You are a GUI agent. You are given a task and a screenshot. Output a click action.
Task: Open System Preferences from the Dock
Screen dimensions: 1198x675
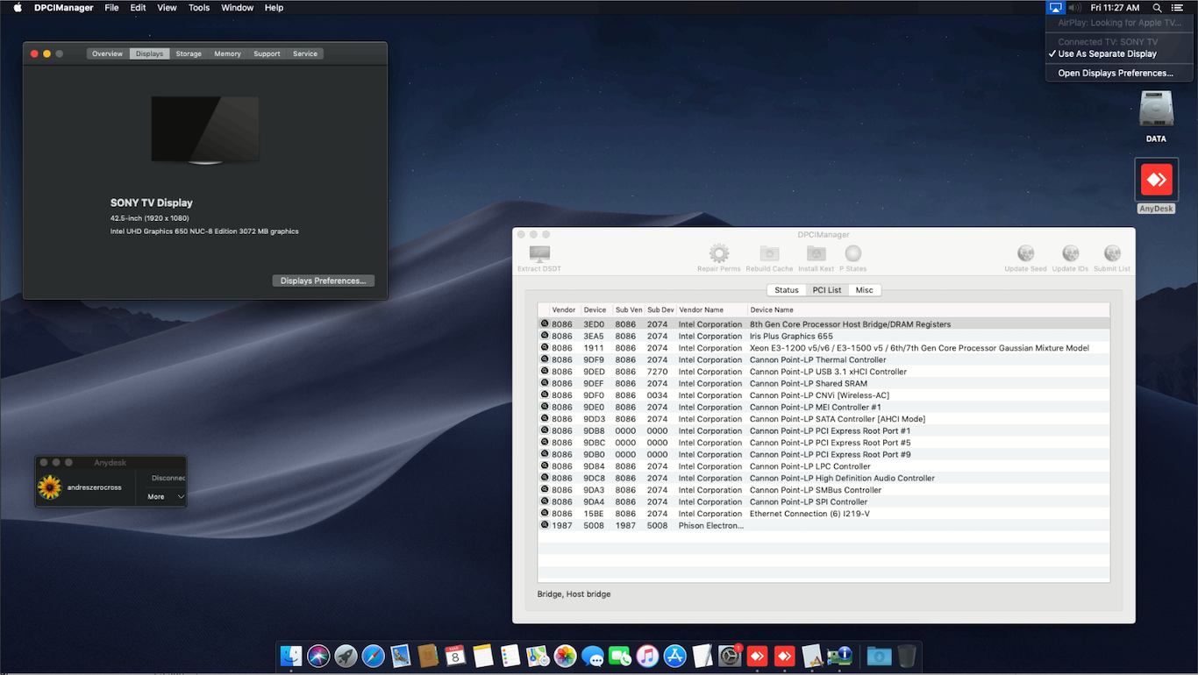(x=730, y=656)
